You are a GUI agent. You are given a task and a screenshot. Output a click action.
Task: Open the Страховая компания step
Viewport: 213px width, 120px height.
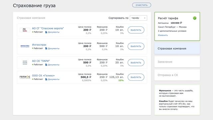click(177, 49)
